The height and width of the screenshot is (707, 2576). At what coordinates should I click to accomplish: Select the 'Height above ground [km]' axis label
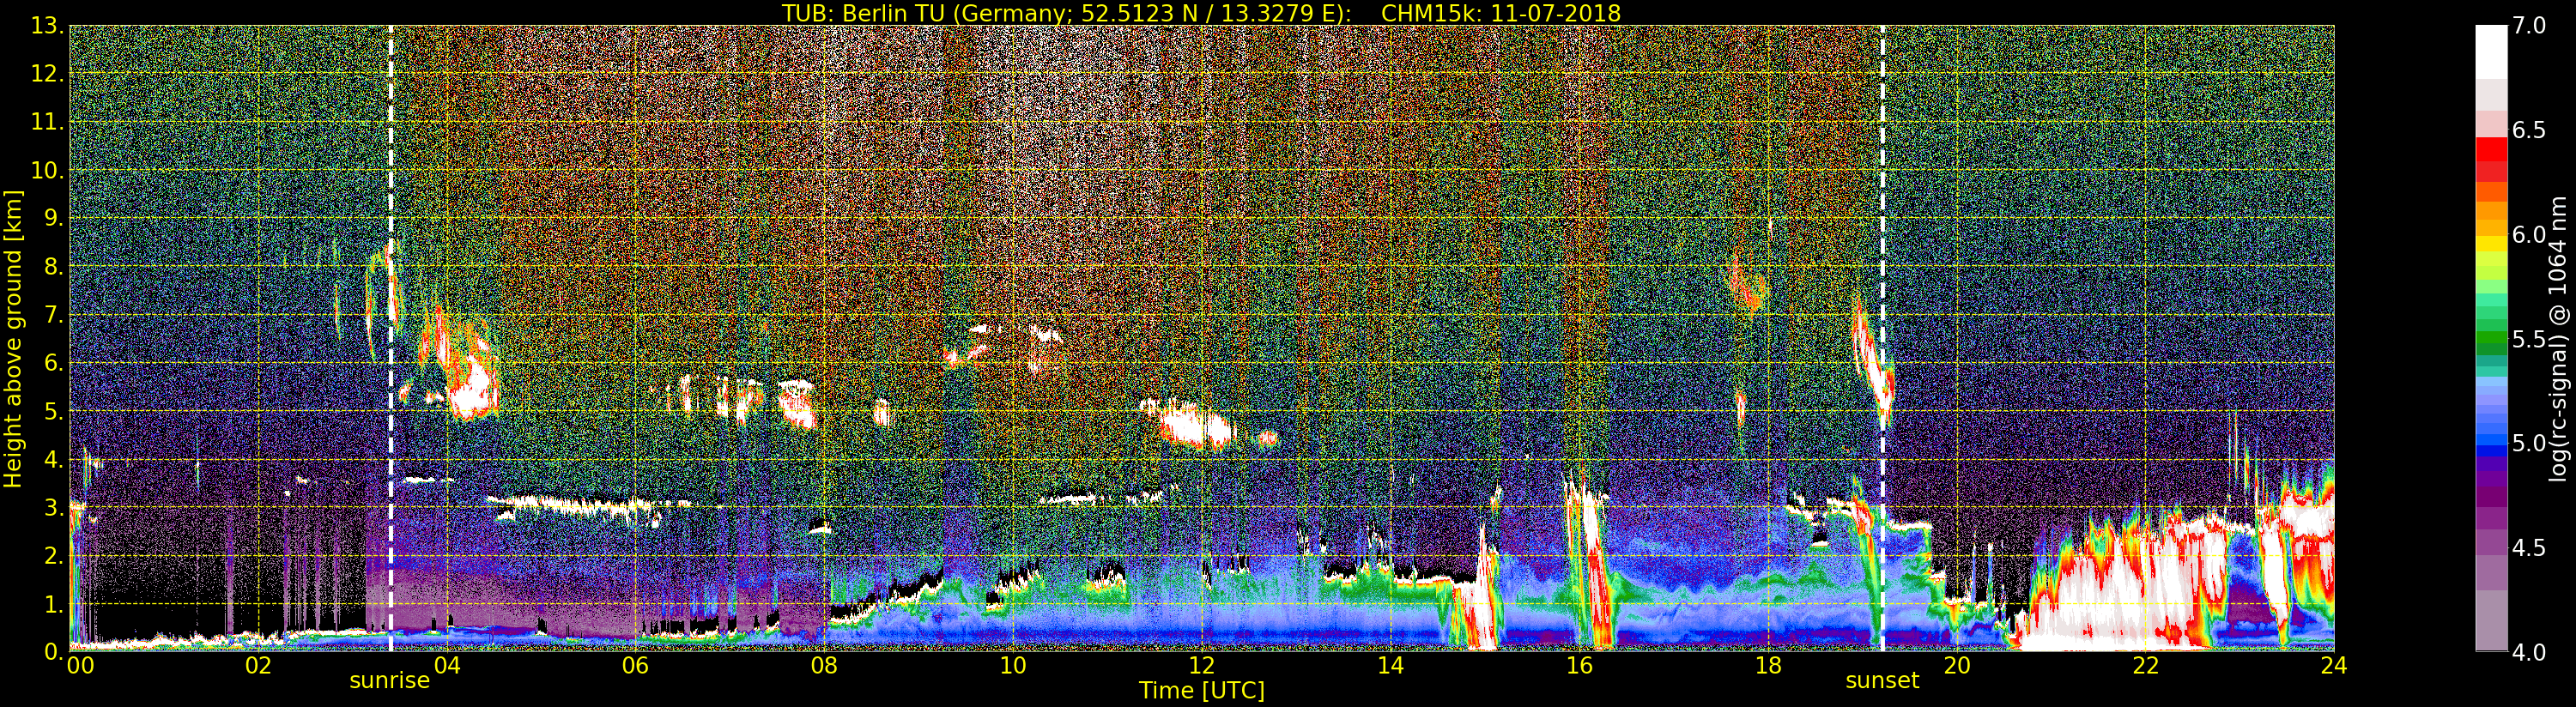[x=13, y=338]
